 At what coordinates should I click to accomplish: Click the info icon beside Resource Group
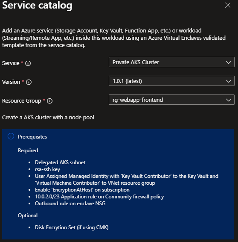pos(50,101)
